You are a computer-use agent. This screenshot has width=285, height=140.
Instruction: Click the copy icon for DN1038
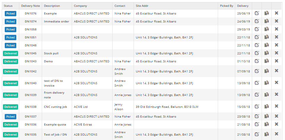[x=267, y=107]
